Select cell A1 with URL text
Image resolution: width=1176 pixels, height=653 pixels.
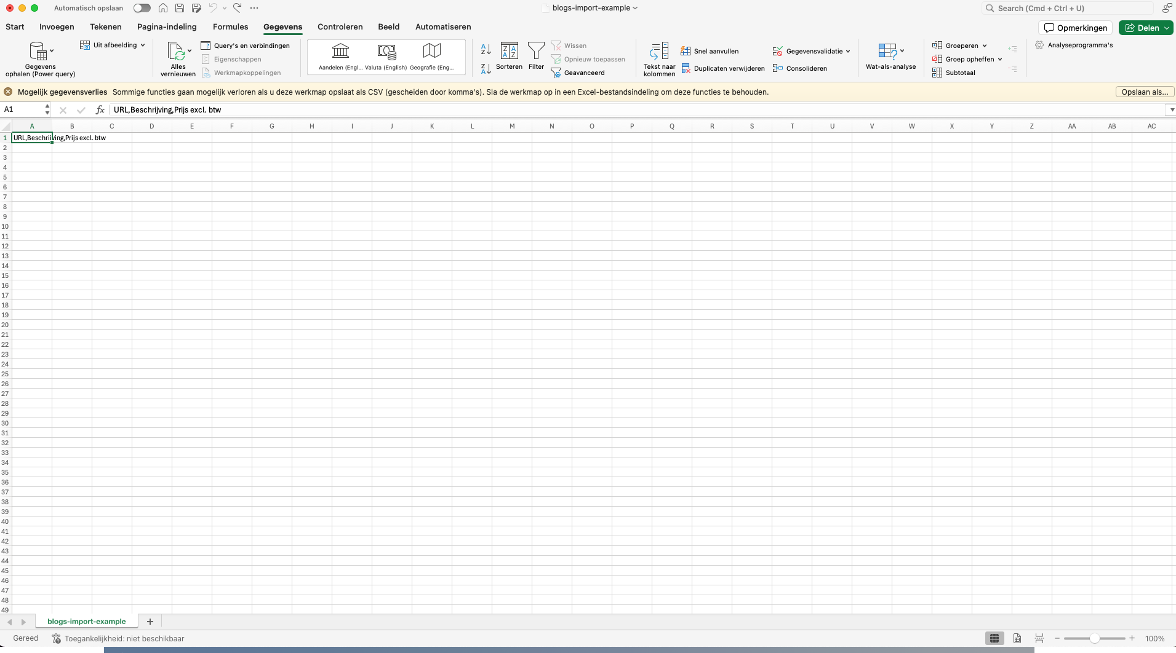click(x=32, y=138)
